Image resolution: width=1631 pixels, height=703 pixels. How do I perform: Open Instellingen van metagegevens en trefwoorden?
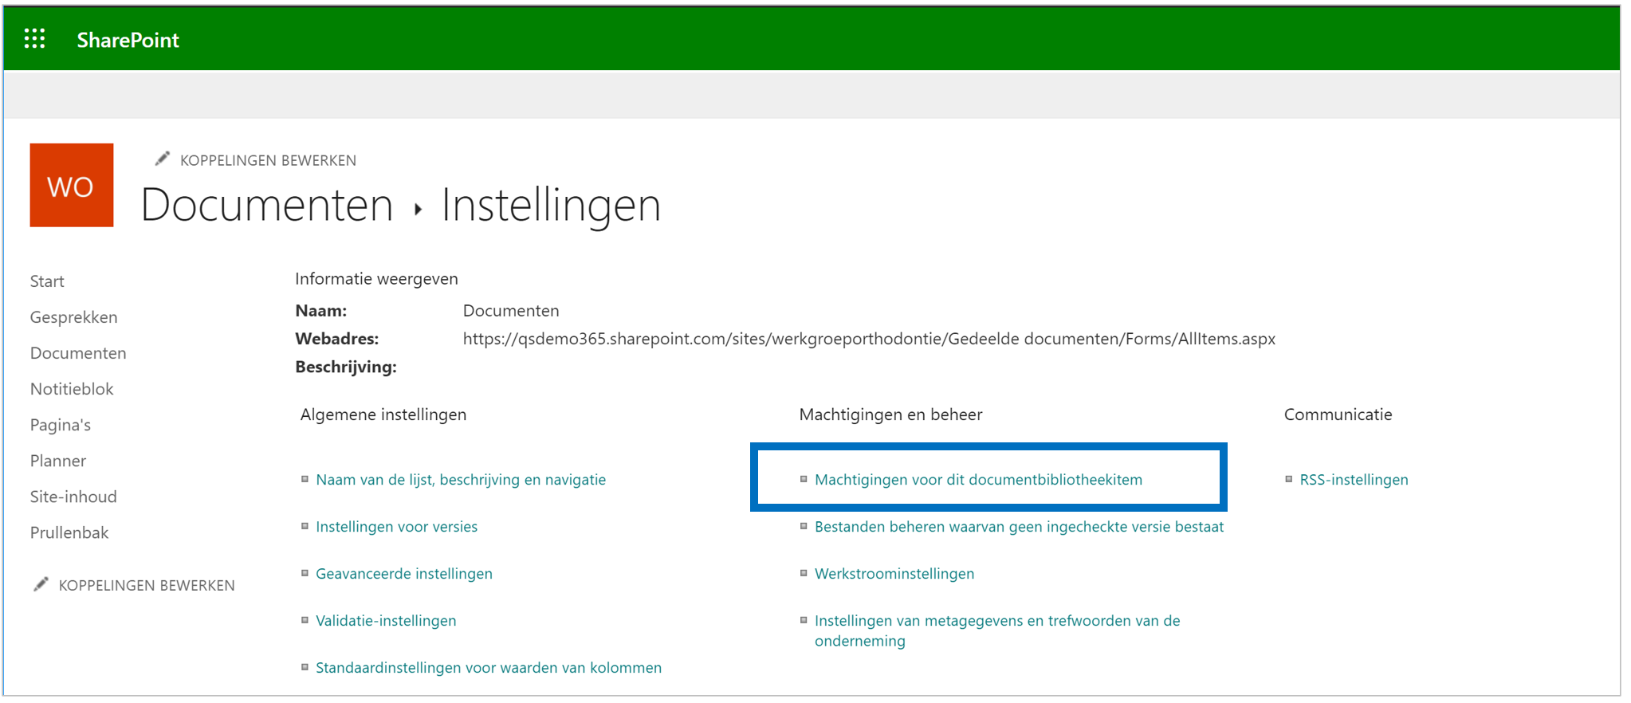tap(997, 630)
